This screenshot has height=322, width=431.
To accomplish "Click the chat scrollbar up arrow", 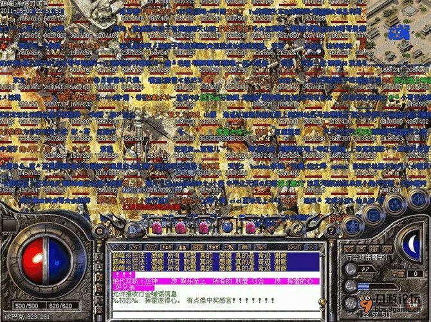I will click(322, 255).
